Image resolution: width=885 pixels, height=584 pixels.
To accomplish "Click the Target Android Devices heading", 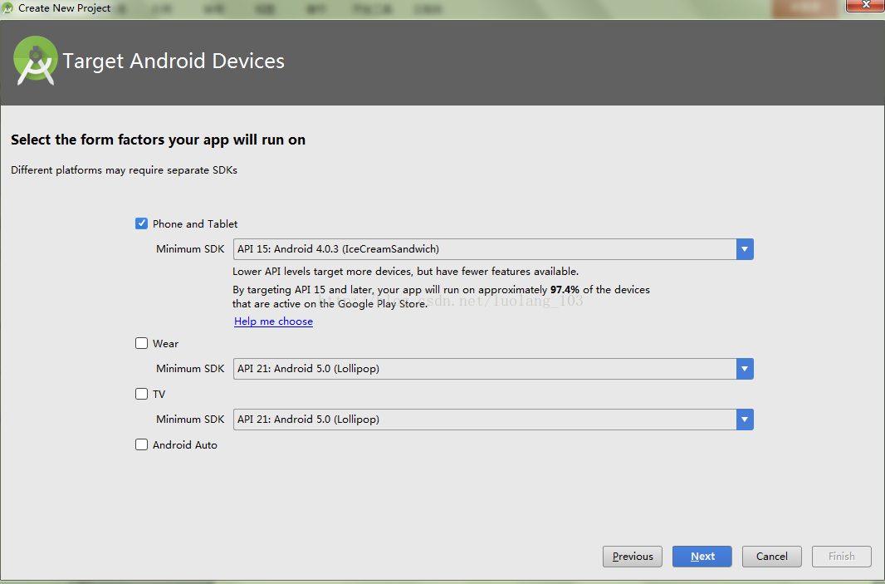I will click(x=174, y=61).
